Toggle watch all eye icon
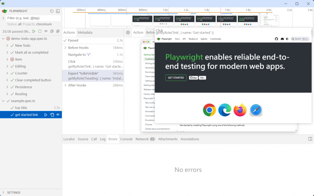The height and width of the screenshot is (196, 314). point(46,31)
